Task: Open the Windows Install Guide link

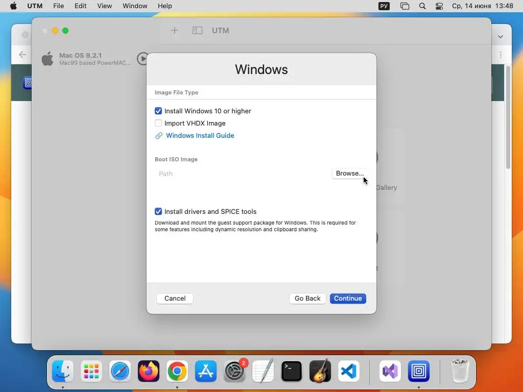Action: click(x=200, y=136)
